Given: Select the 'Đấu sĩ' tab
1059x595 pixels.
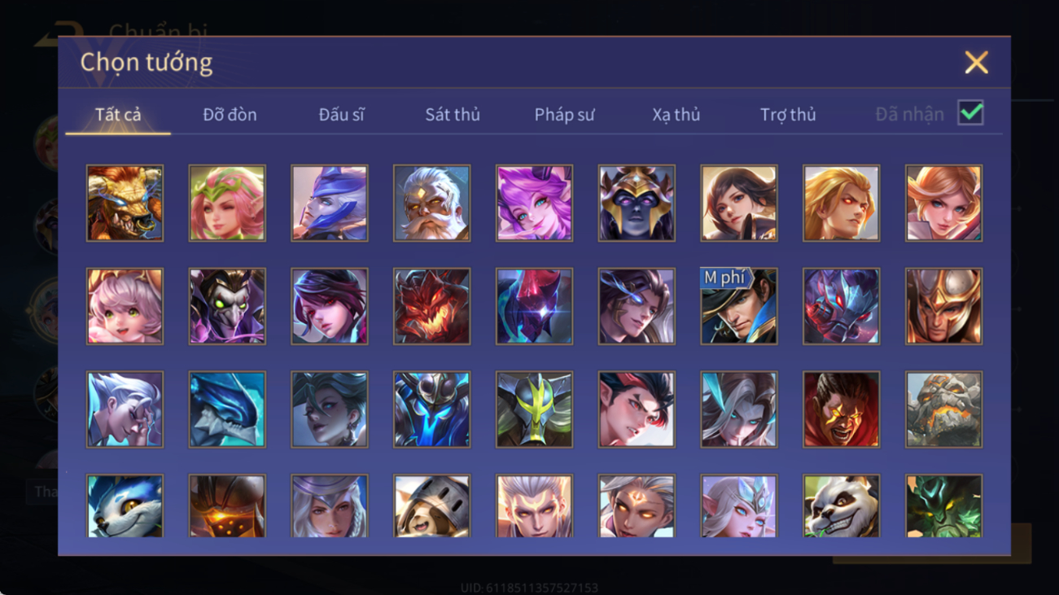Looking at the screenshot, I should click(x=341, y=115).
